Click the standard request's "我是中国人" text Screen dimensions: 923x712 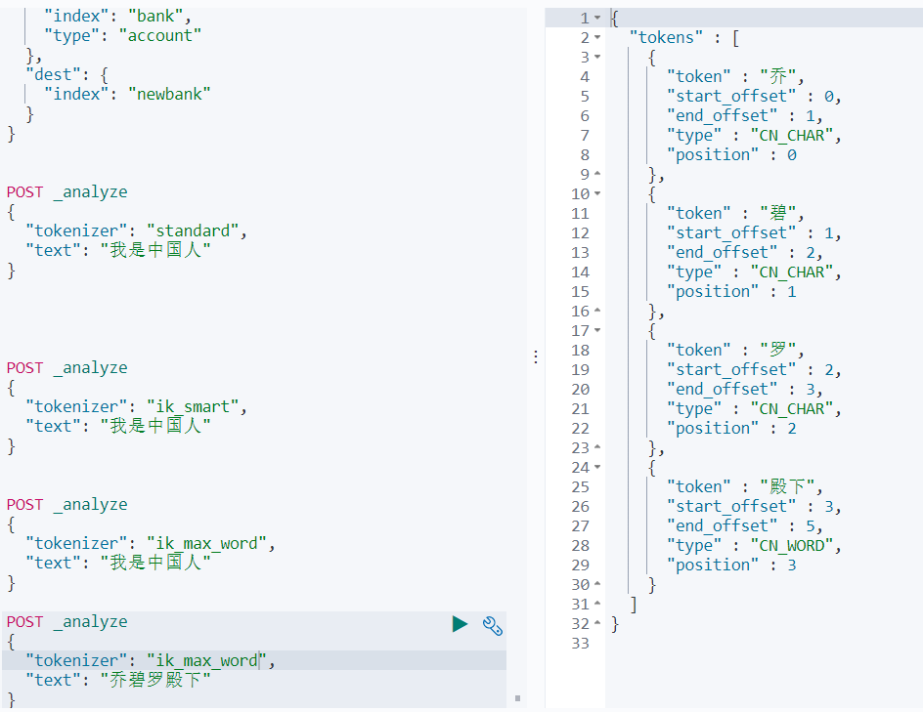pyautogui.click(x=155, y=250)
